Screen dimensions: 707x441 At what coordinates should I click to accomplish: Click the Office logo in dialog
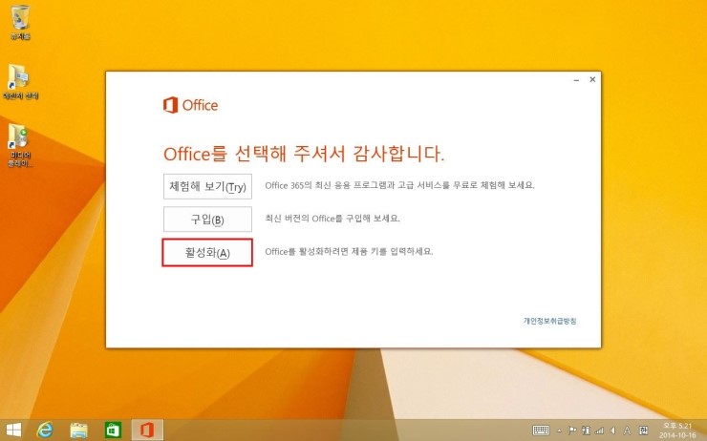pyautogui.click(x=190, y=105)
